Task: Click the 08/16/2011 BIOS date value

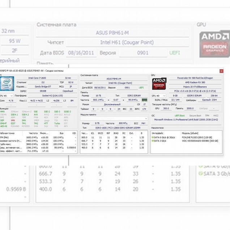Action: (100, 88)
